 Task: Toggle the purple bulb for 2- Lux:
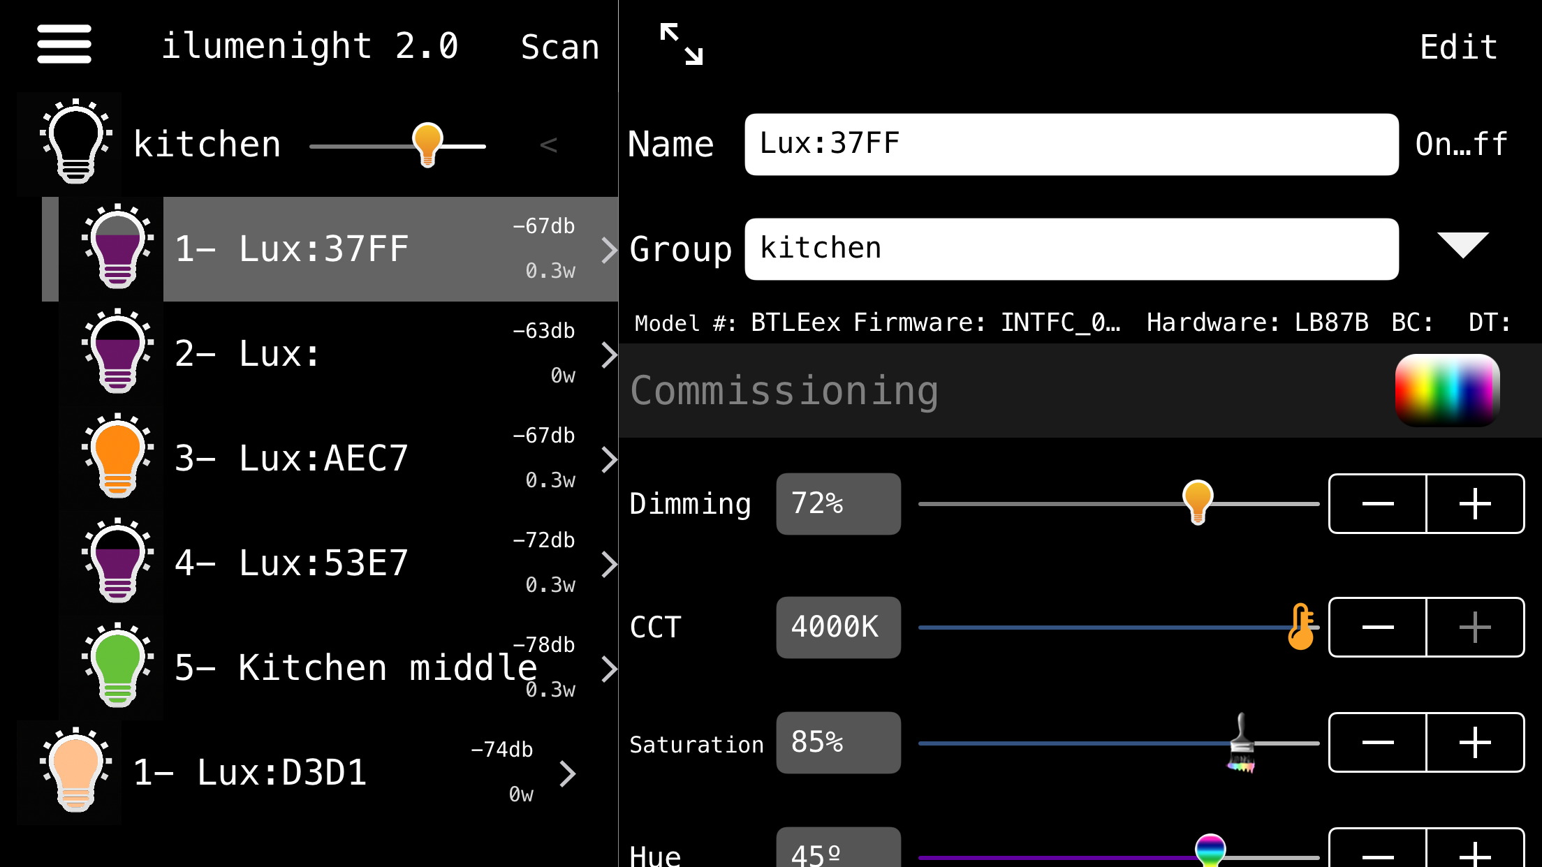[x=117, y=351]
